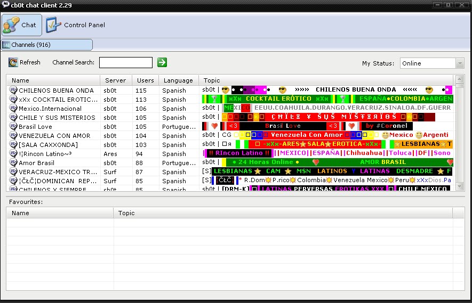Click the Refresh circular arrow icon

(x=13, y=62)
